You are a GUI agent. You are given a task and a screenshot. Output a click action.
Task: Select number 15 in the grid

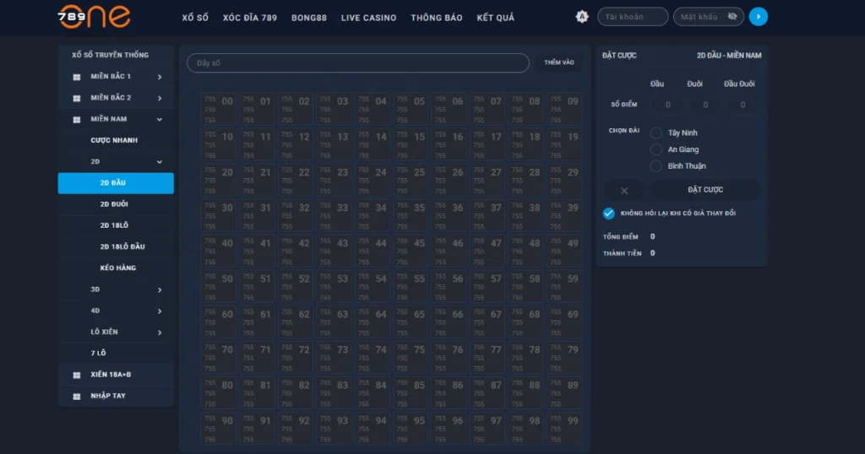411,144
